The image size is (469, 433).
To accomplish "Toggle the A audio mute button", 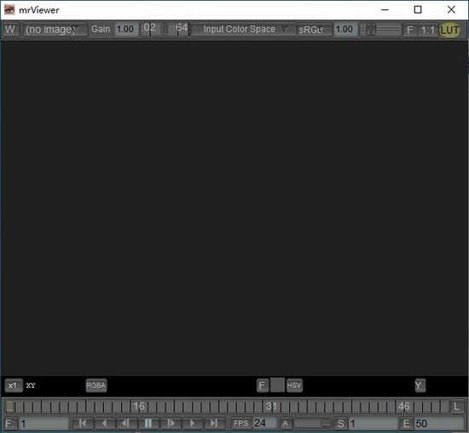I will point(286,424).
